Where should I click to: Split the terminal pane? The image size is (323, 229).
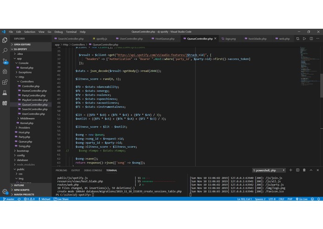click(297, 170)
